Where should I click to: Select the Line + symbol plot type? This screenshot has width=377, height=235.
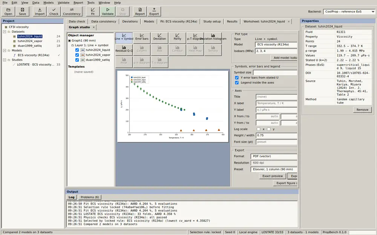pos(124,38)
